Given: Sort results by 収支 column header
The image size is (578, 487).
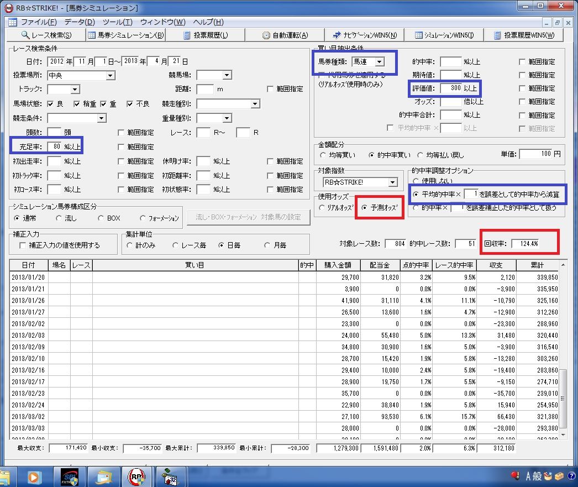Looking at the screenshot, I should pos(496,265).
